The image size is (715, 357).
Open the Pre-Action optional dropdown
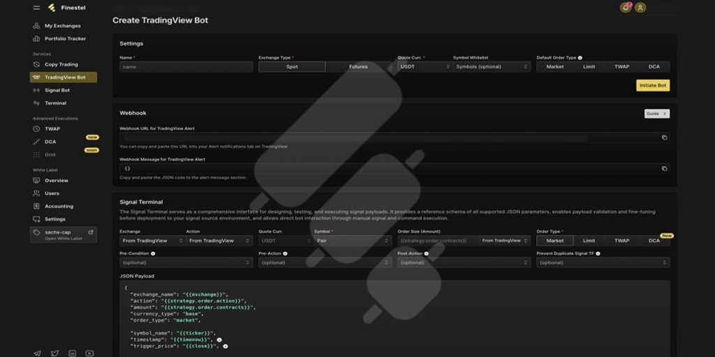pyautogui.click(x=325, y=263)
